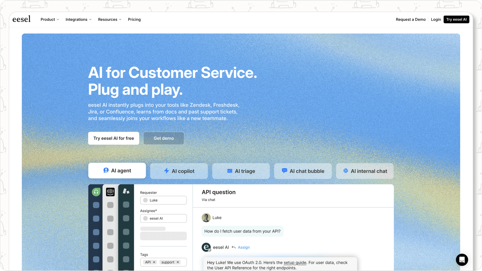Click the Zendesk headset icon in the sidebar
Screen dimensions: 482x271
(x=96, y=192)
